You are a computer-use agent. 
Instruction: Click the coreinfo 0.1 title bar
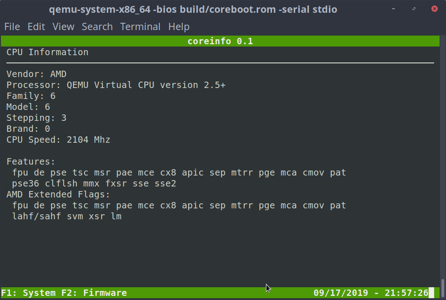220,41
